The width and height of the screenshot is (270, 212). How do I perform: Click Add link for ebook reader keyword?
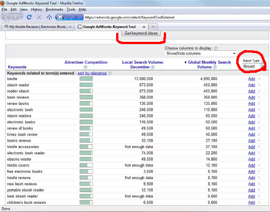pyautogui.click(x=251, y=85)
